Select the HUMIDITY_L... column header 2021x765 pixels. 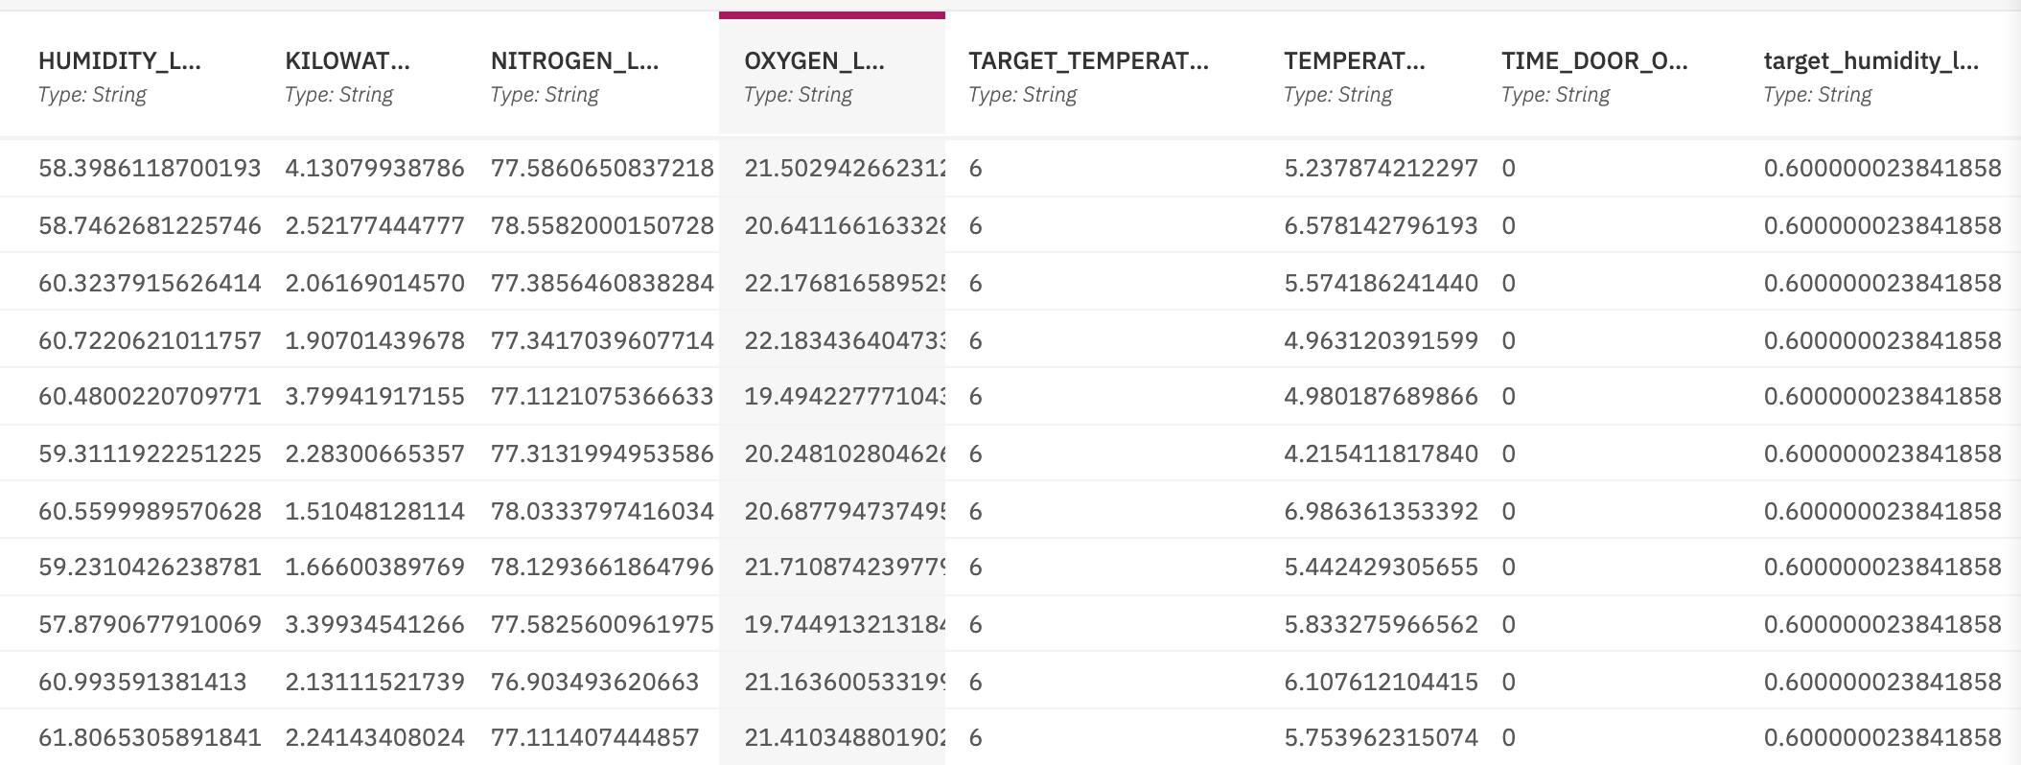coord(120,61)
